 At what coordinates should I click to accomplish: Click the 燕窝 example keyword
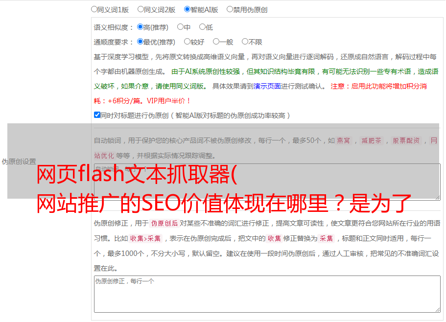coord(343,140)
